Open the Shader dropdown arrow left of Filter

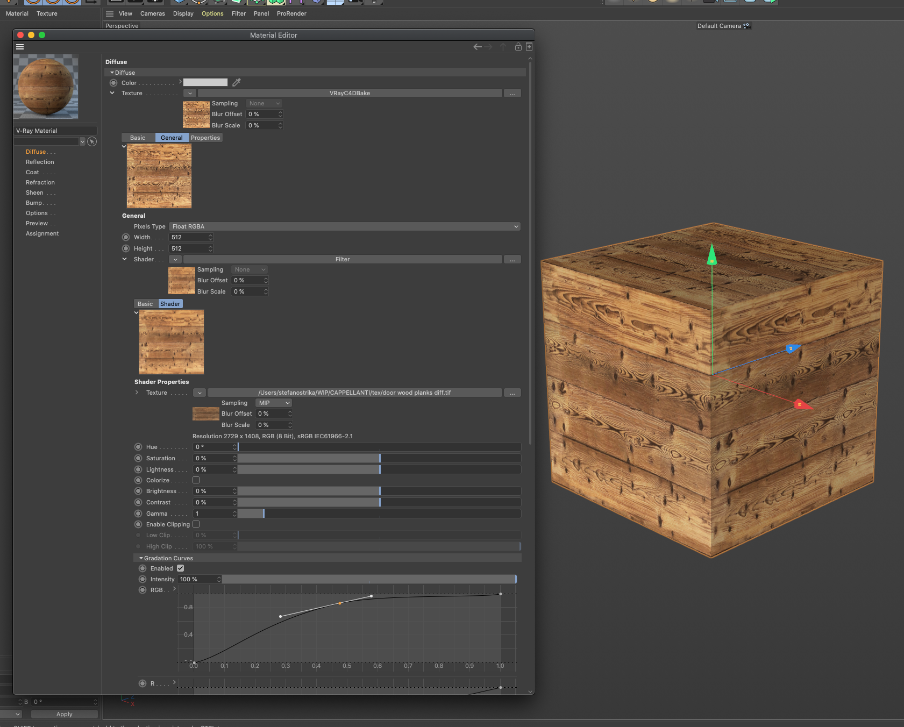(x=175, y=260)
